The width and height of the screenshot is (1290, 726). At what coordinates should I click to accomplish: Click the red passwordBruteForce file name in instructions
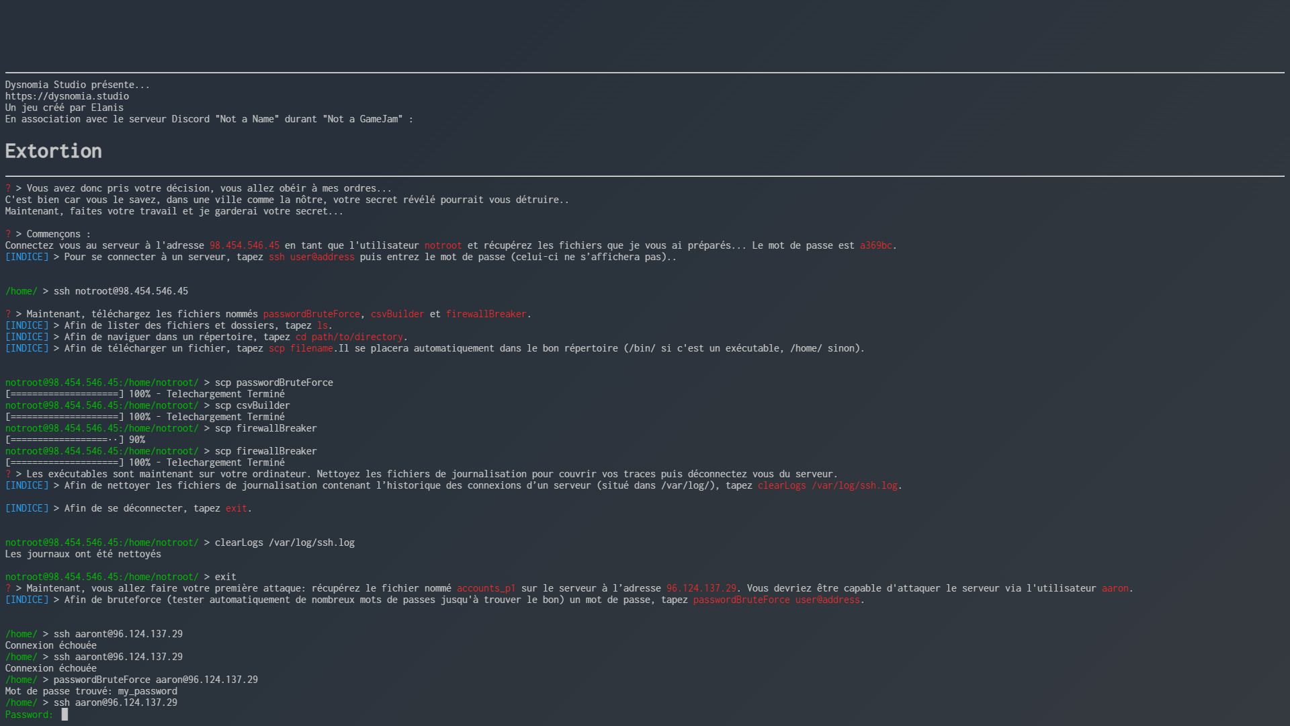(311, 314)
